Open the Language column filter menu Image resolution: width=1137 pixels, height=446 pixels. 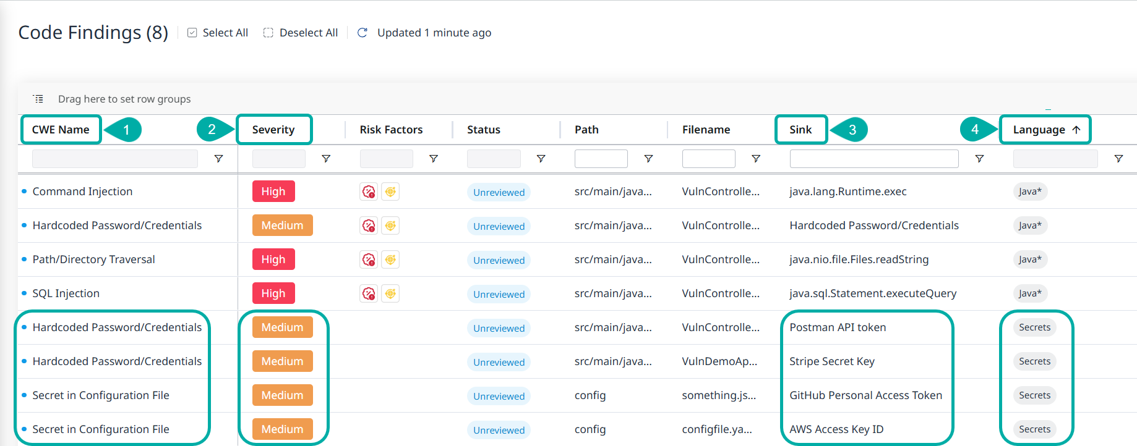pos(1118,159)
